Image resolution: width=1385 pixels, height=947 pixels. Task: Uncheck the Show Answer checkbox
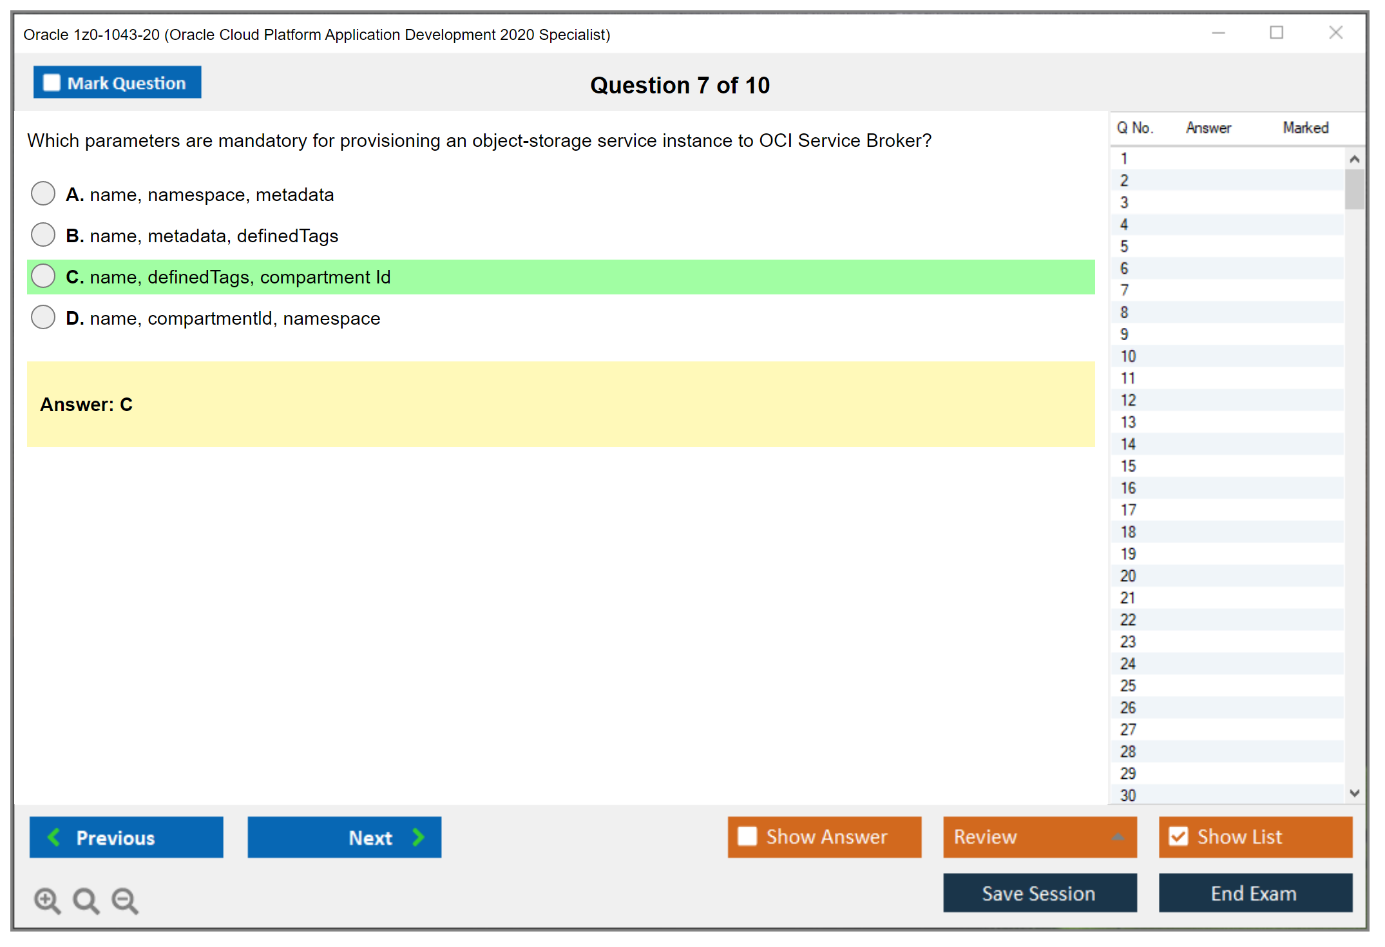pos(747,836)
